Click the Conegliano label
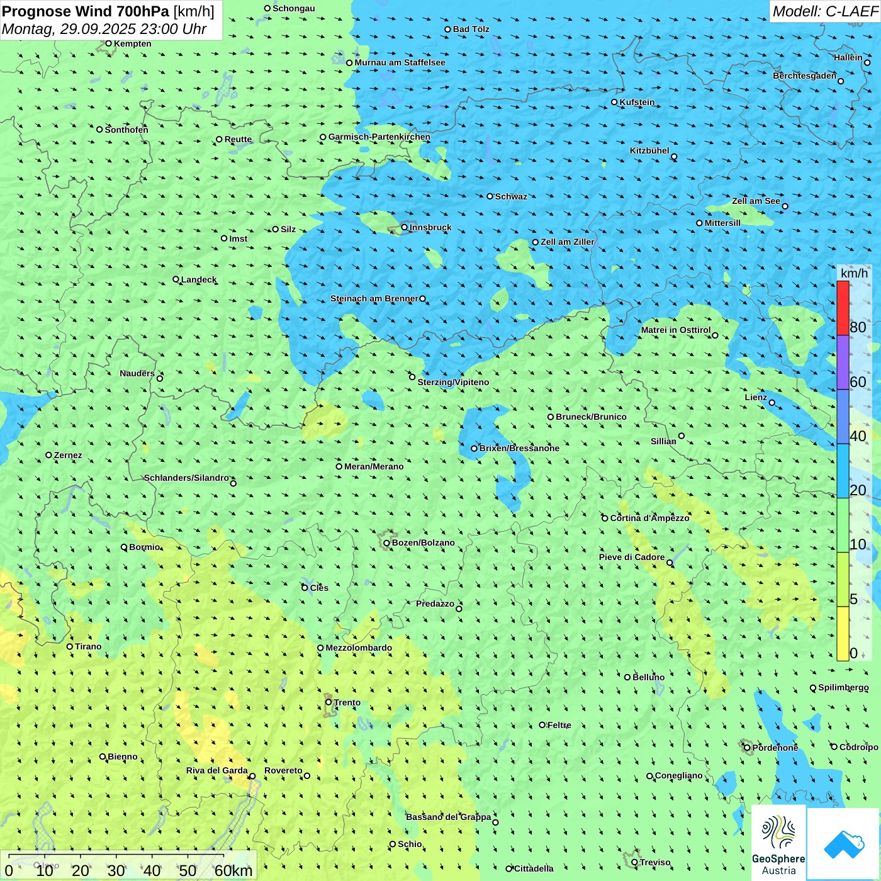The image size is (881, 881). tap(679, 775)
